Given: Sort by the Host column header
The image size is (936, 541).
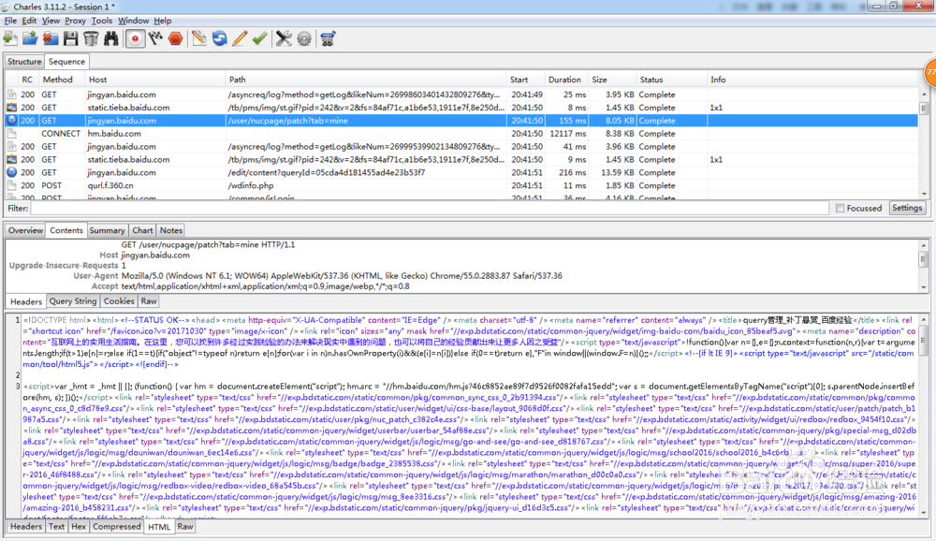Looking at the screenshot, I should click(x=155, y=80).
